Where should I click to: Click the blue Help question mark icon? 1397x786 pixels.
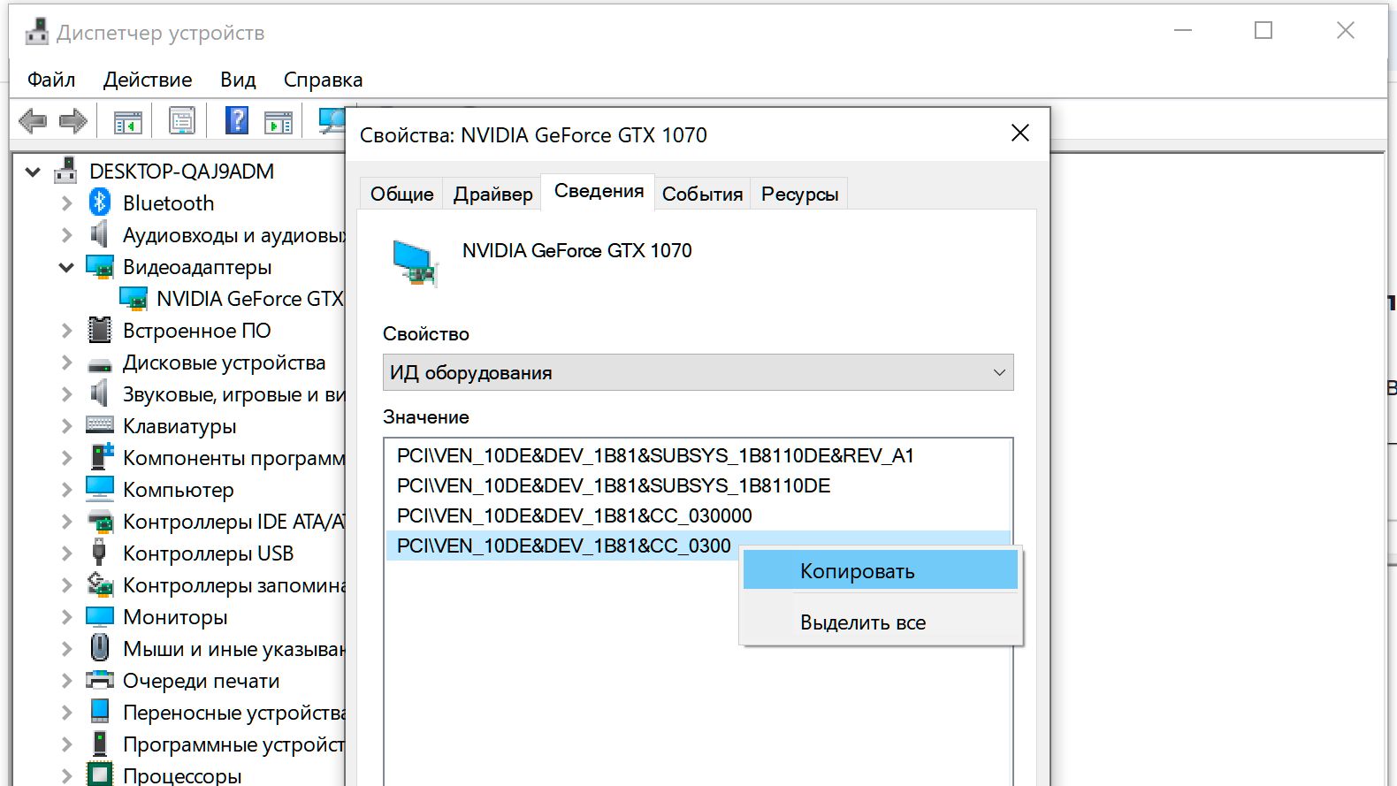[x=236, y=120]
